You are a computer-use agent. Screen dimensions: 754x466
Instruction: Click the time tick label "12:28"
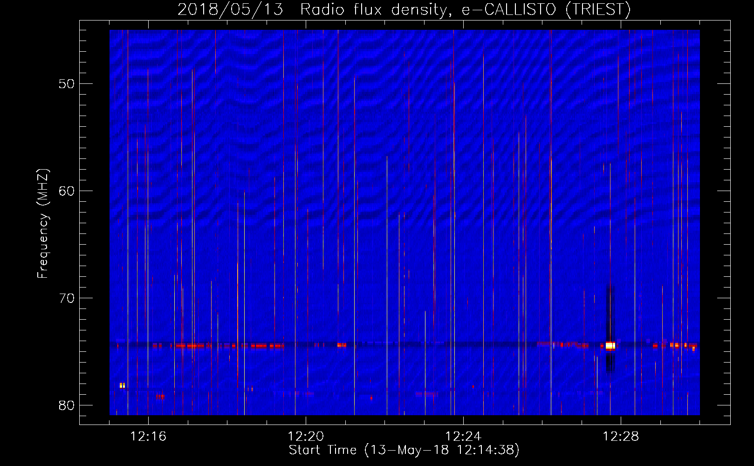[x=621, y=436]
